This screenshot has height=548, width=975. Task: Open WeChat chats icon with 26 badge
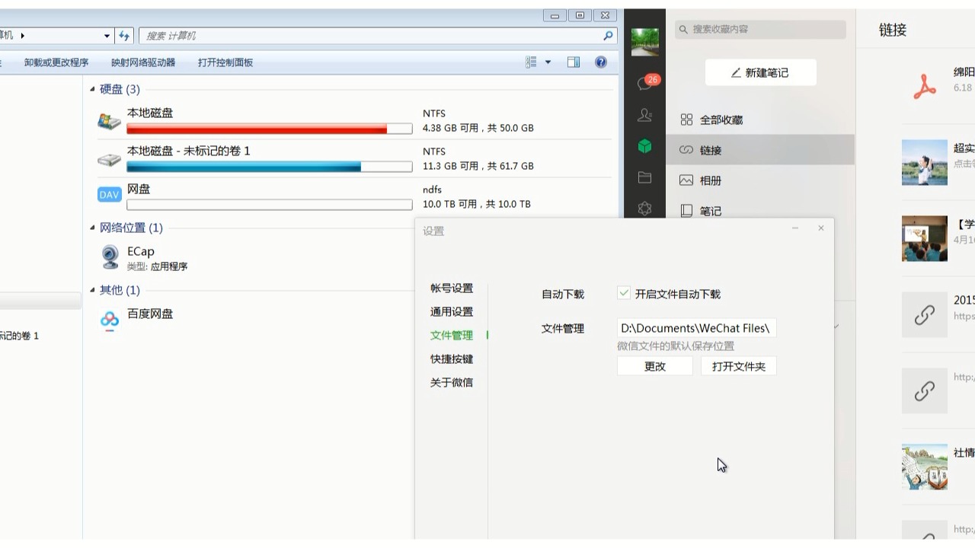[646, 83]
